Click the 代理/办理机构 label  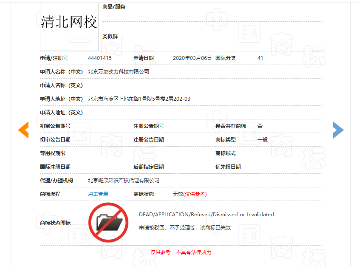click(57, 181)
